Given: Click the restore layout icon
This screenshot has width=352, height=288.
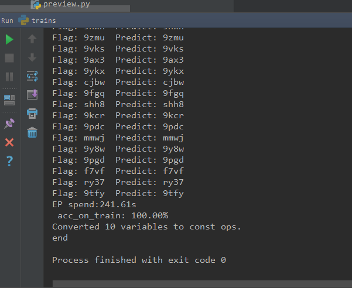Looking at the screenshot, I should point(9,100).
